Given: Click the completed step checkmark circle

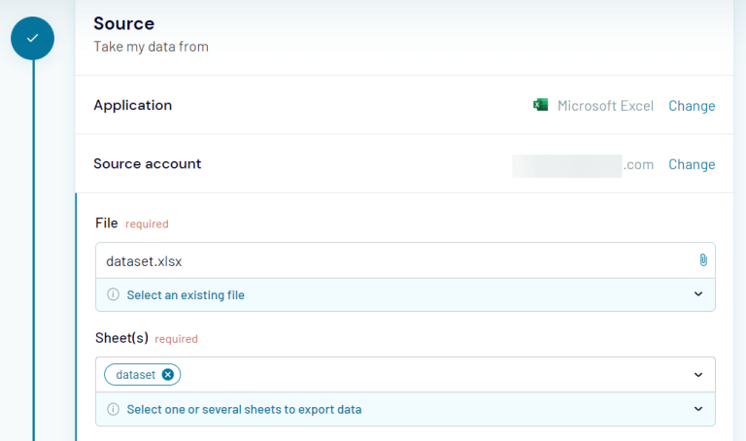Looking at the screenshot, I should [x=32, y=38].
